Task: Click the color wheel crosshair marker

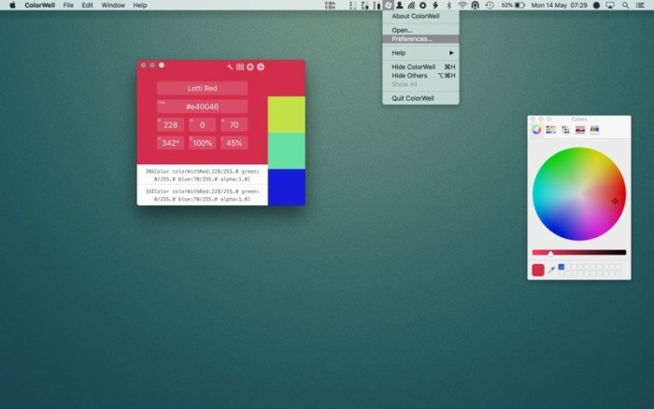Action: (615, 201)
